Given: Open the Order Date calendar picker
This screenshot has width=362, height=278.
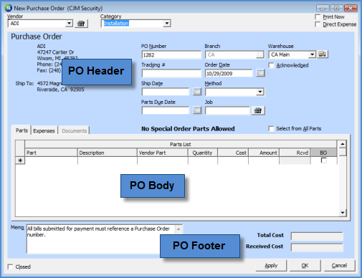Looking at the screenshot, I should click(x=260, y=73).
